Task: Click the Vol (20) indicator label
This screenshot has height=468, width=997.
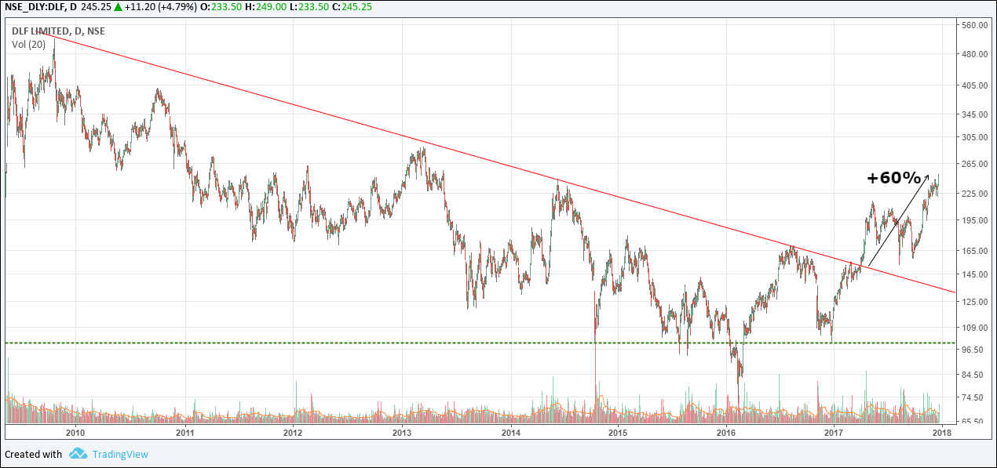Action: tap(28, 45)
